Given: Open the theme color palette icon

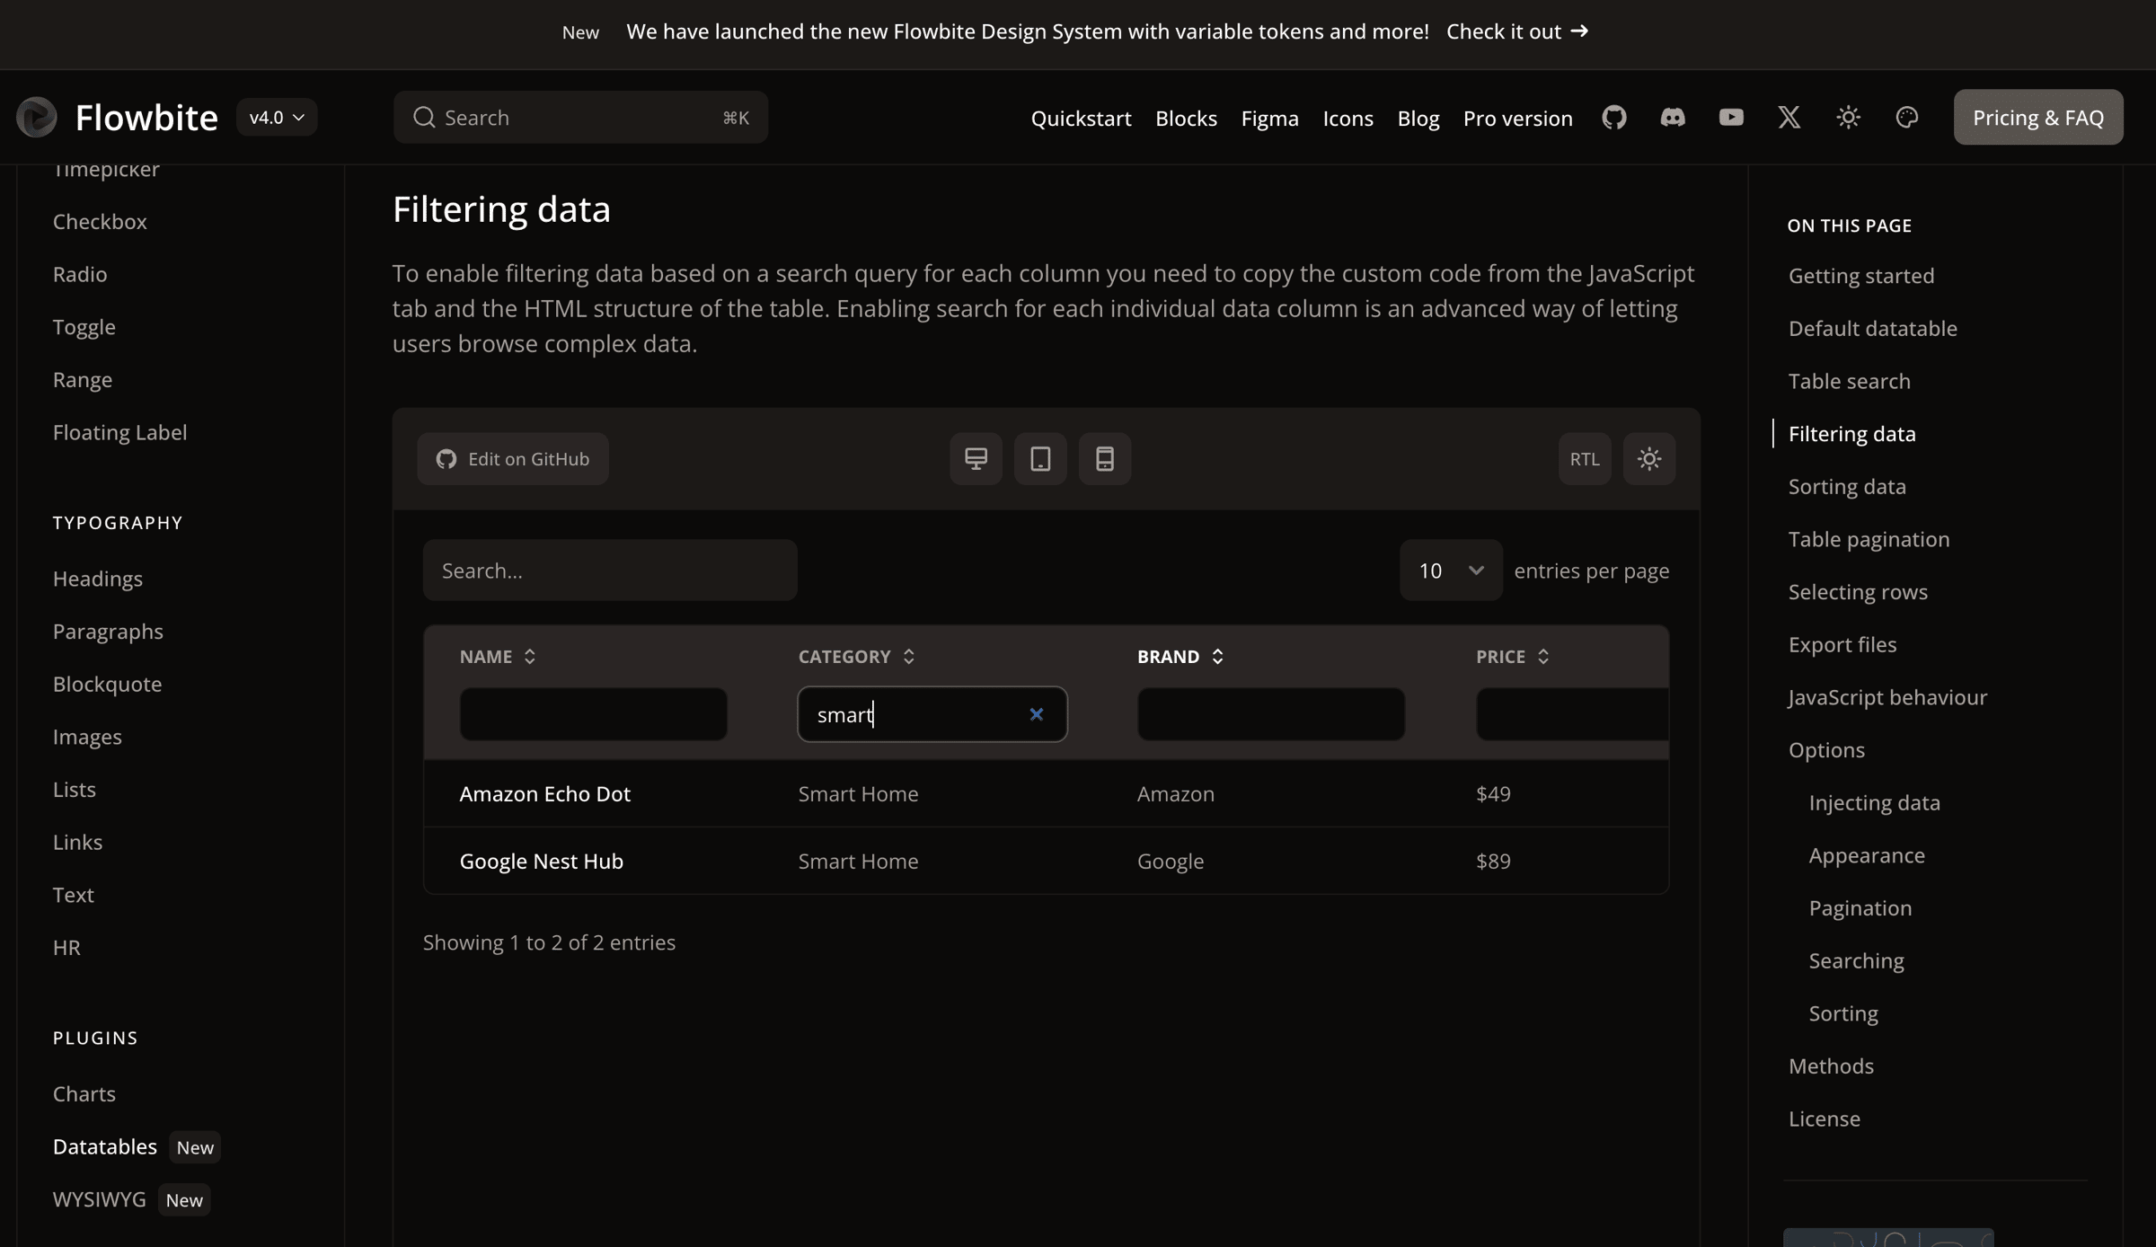Looking at the screenshot, I should pyautogui.click(x=1907, y=118).
